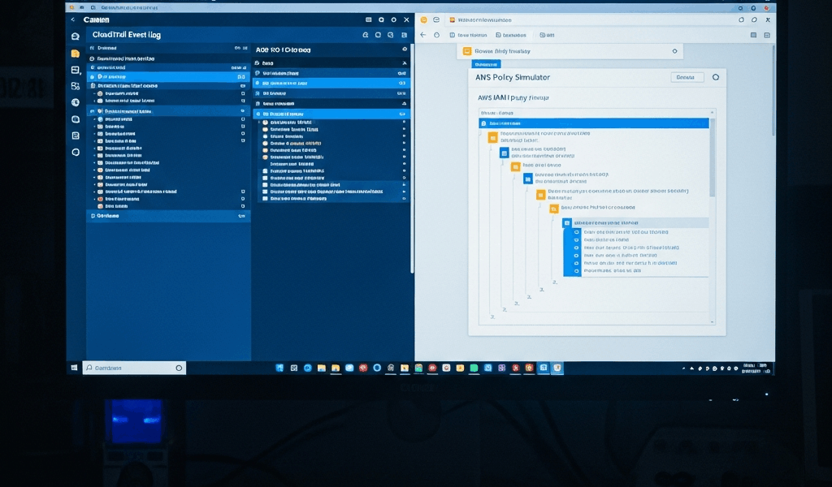Image resolution: width=832 pixels, height=487 pixels.
Task: Open the Windows Start menu
Action: click(x=74, y=368)
